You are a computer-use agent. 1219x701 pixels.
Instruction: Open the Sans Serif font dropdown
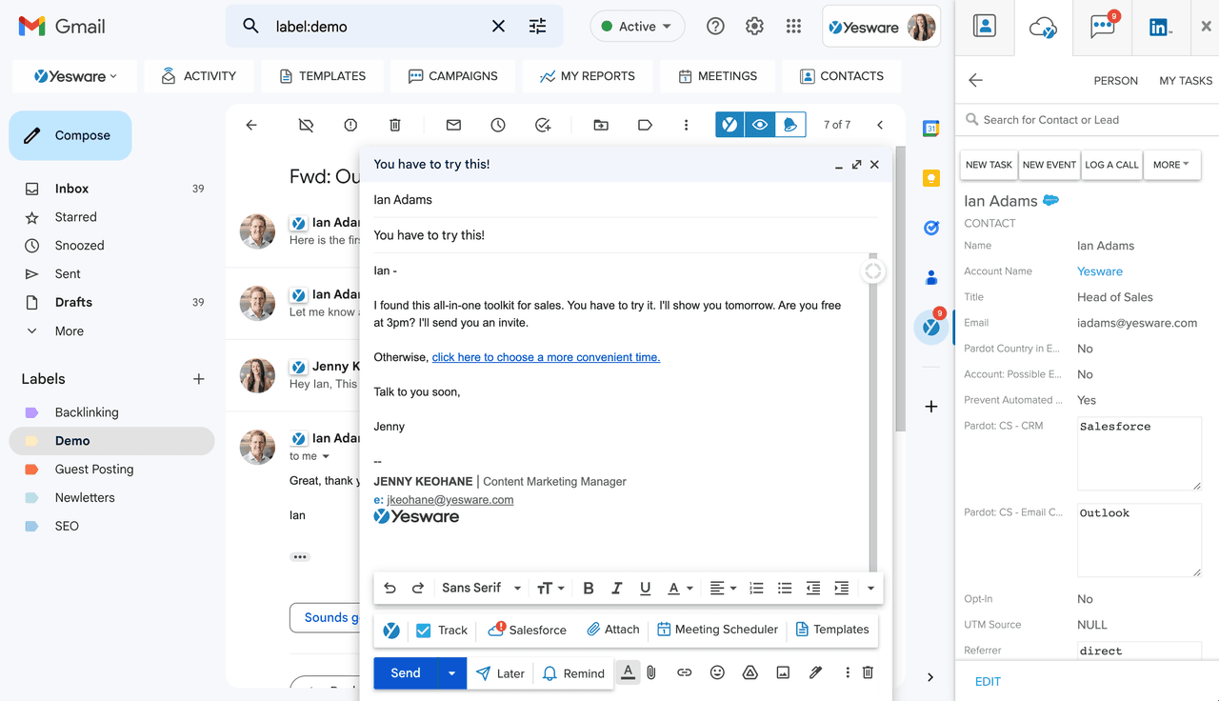click(481, 589)
